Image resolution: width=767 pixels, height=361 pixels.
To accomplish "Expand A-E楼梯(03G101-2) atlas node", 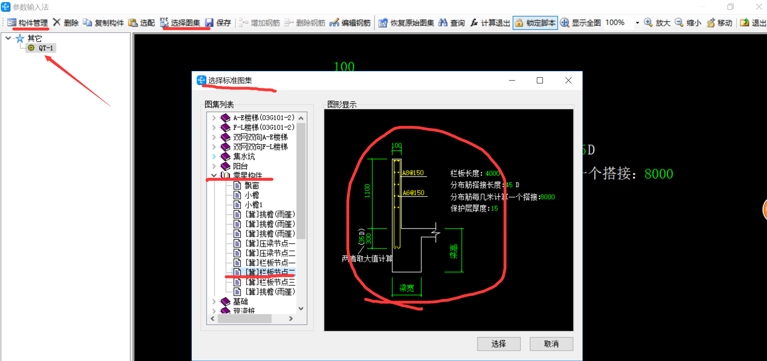I will [x=214, y=118].
